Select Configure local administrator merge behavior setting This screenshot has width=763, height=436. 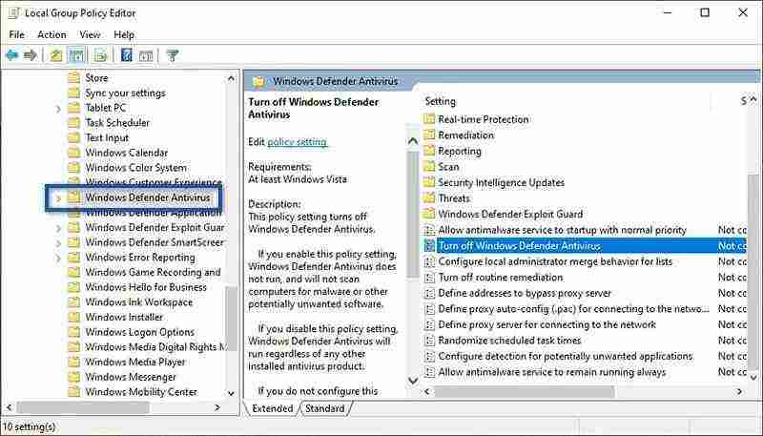tap(555, 261)
